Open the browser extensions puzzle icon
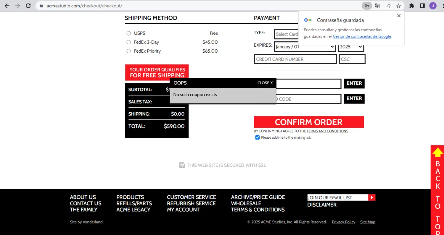Image resolution: width=444 pixels, height=235 pixels. click(x=411, y=6)
